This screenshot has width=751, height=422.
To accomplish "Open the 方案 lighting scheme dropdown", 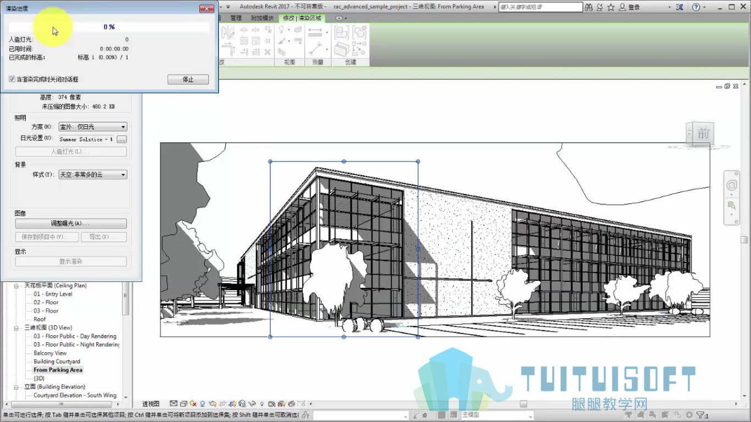I will pyautogui.click(x=93, y=127).
